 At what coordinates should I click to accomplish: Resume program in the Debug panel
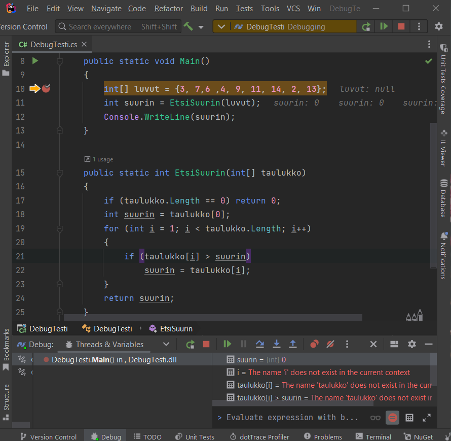tap(227, 344)
